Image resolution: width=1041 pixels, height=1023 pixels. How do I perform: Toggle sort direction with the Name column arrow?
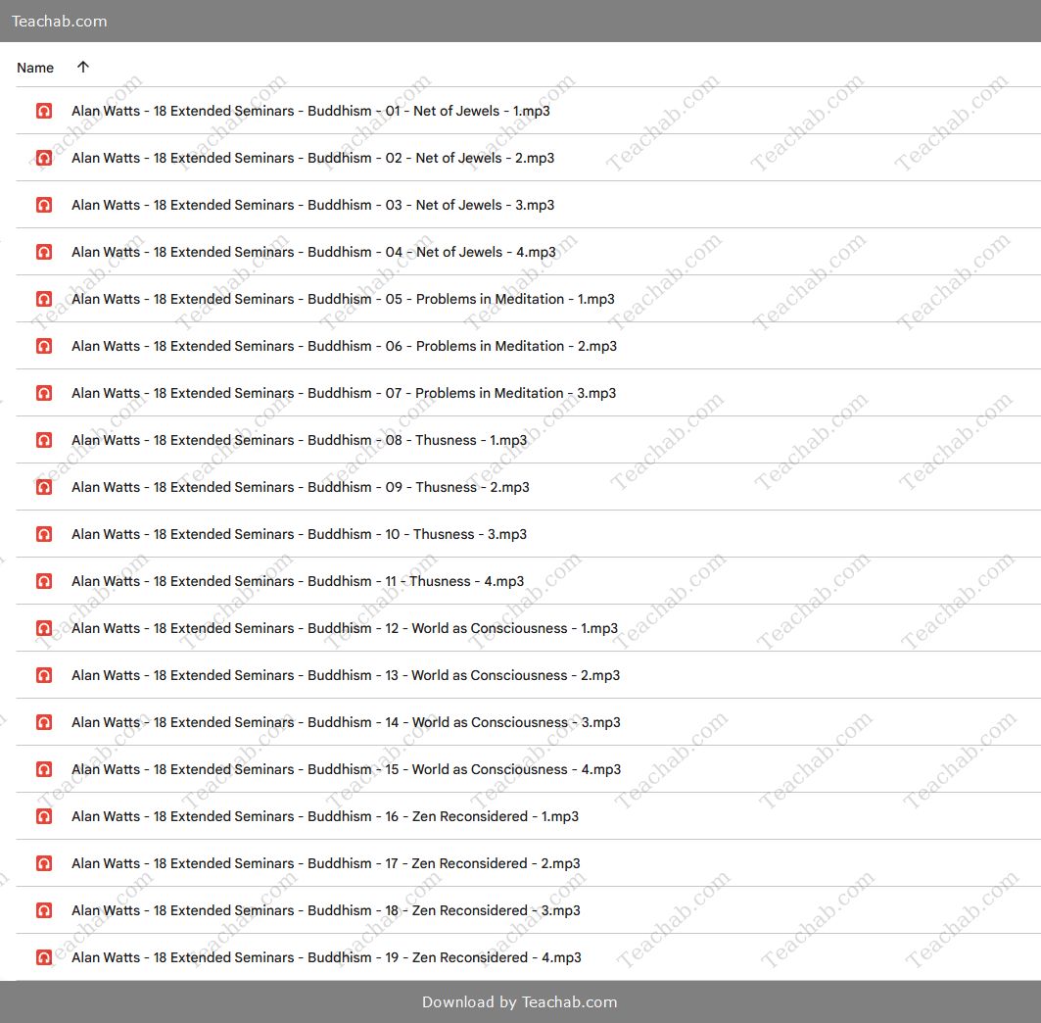83,67
